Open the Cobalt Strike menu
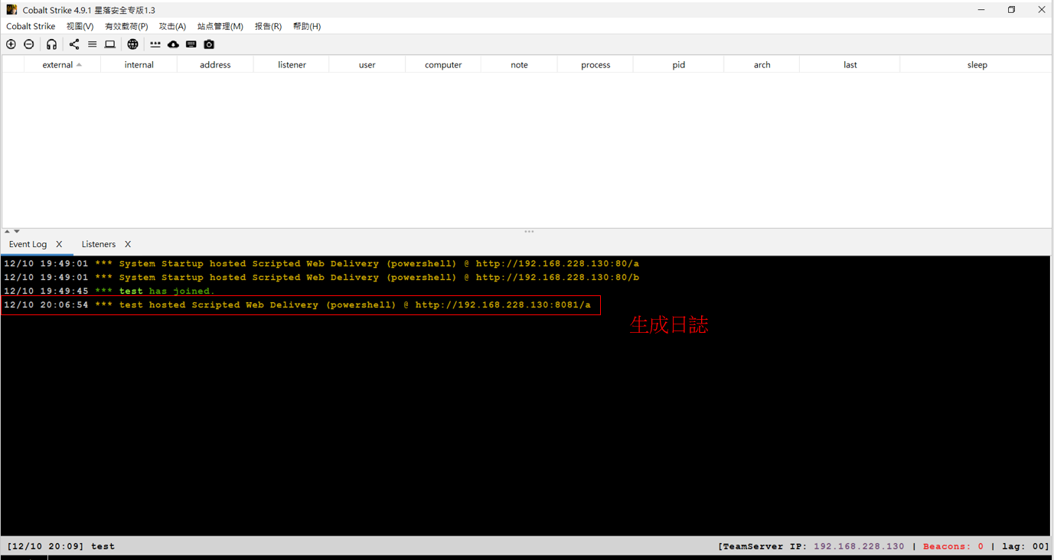1054x560 pixels. (x=31, y=26)
